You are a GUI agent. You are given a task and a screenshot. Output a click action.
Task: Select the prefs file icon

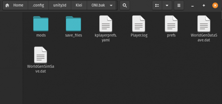171,24
